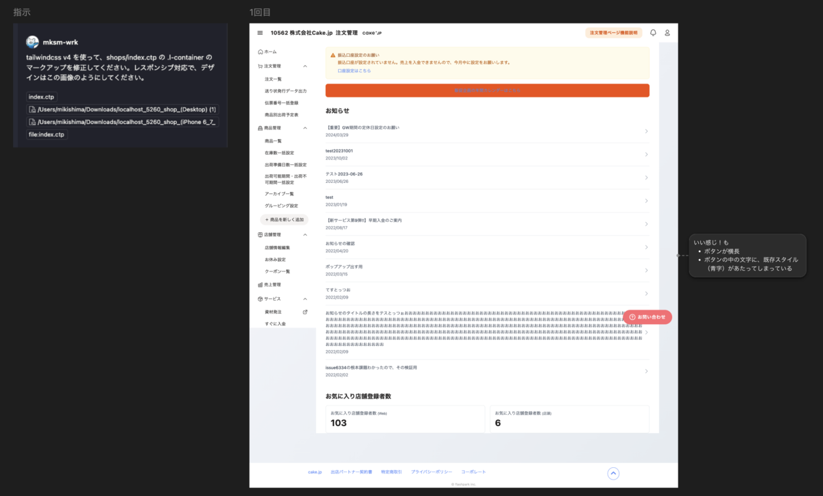The image size is (823, 496).
Task: Click the Cake.jp logo in header
Action: coord(372,33)
